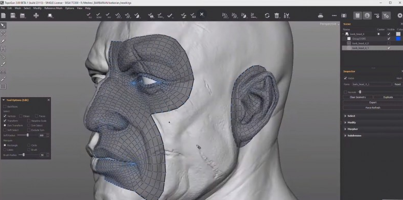Image resolution: width=403 pixels, height=200 pixels.
Task: Open the Modify menu
Action: coord(37,8)
